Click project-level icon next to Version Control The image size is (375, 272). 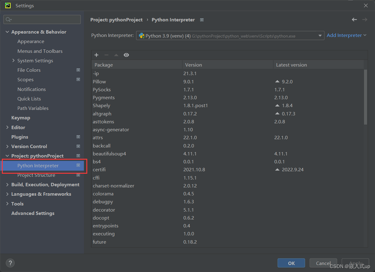tap(78, 146)
